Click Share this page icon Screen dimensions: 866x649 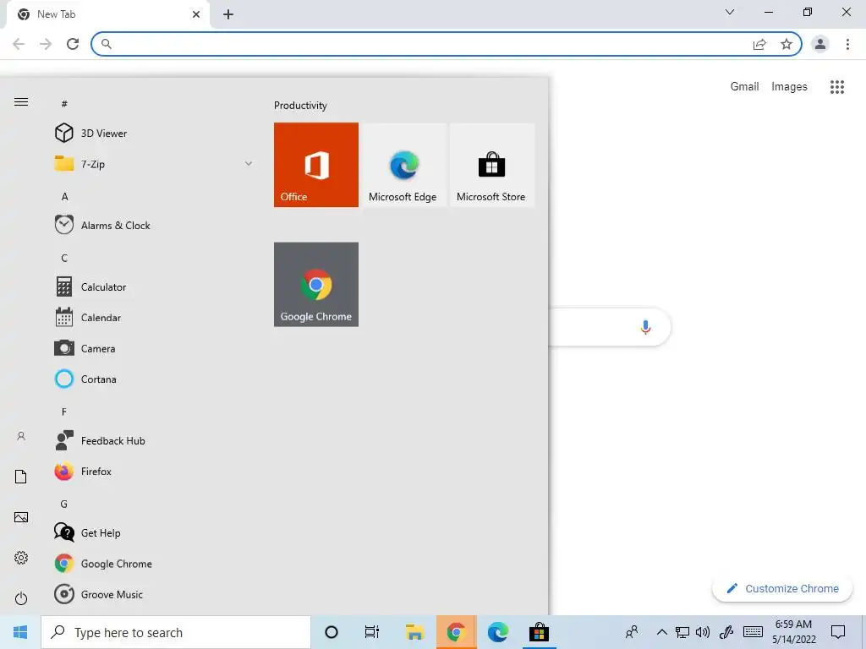click(759, 44)
